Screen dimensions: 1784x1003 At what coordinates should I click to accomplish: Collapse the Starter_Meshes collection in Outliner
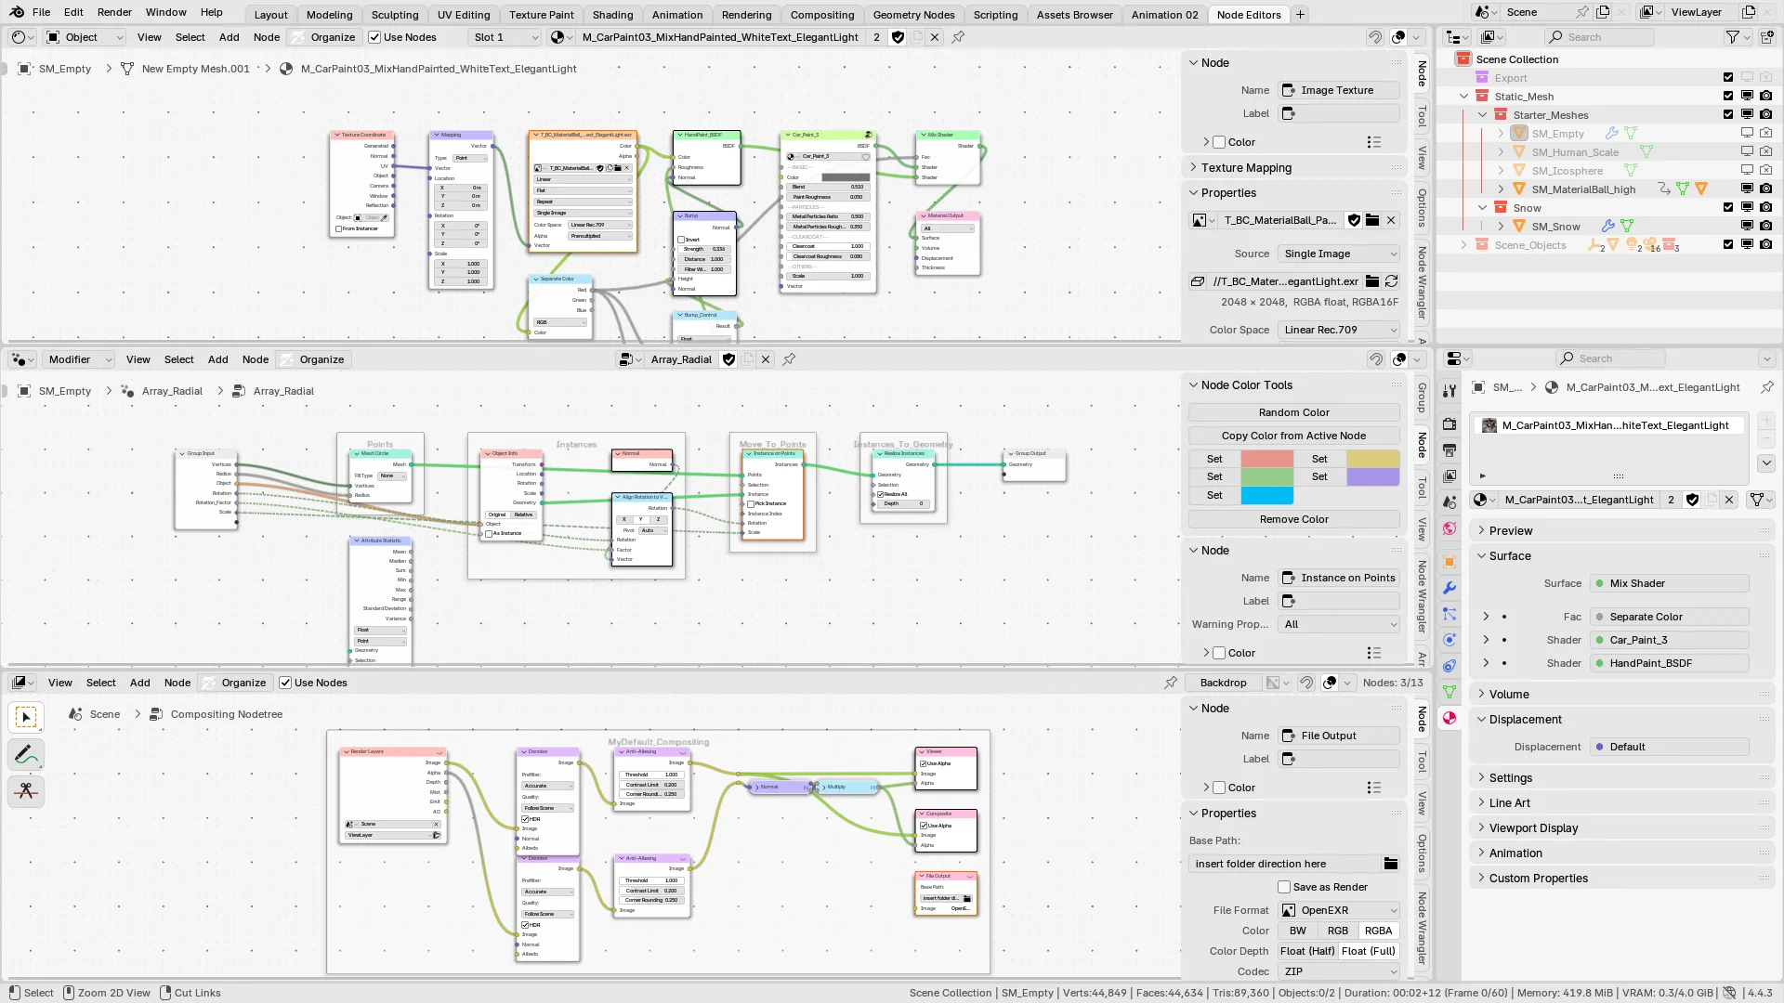point(1483,115)
